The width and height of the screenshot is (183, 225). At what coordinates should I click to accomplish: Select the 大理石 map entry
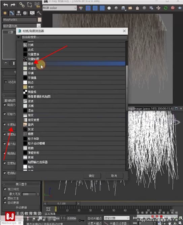(74, 69)
